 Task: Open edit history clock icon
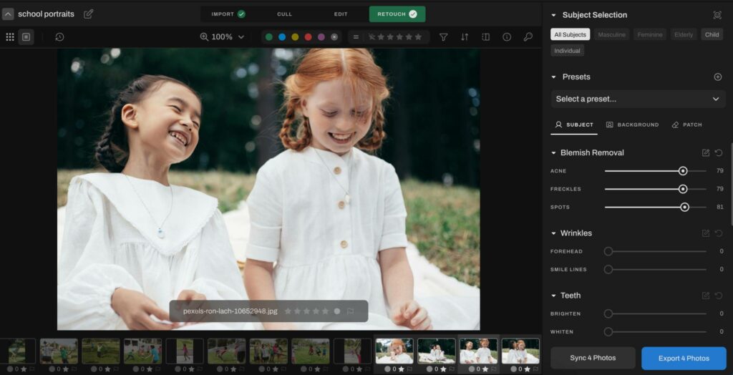tap(59, 37)
